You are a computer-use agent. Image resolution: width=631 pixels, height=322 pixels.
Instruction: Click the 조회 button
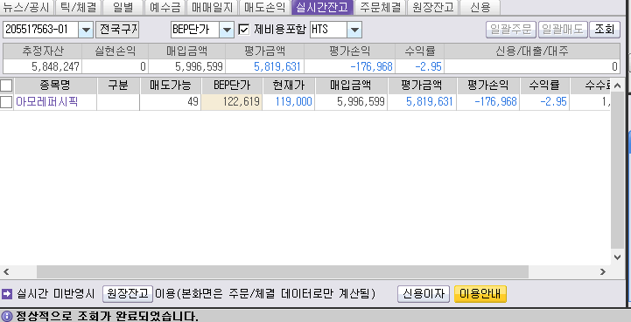[x=605, y=30]
